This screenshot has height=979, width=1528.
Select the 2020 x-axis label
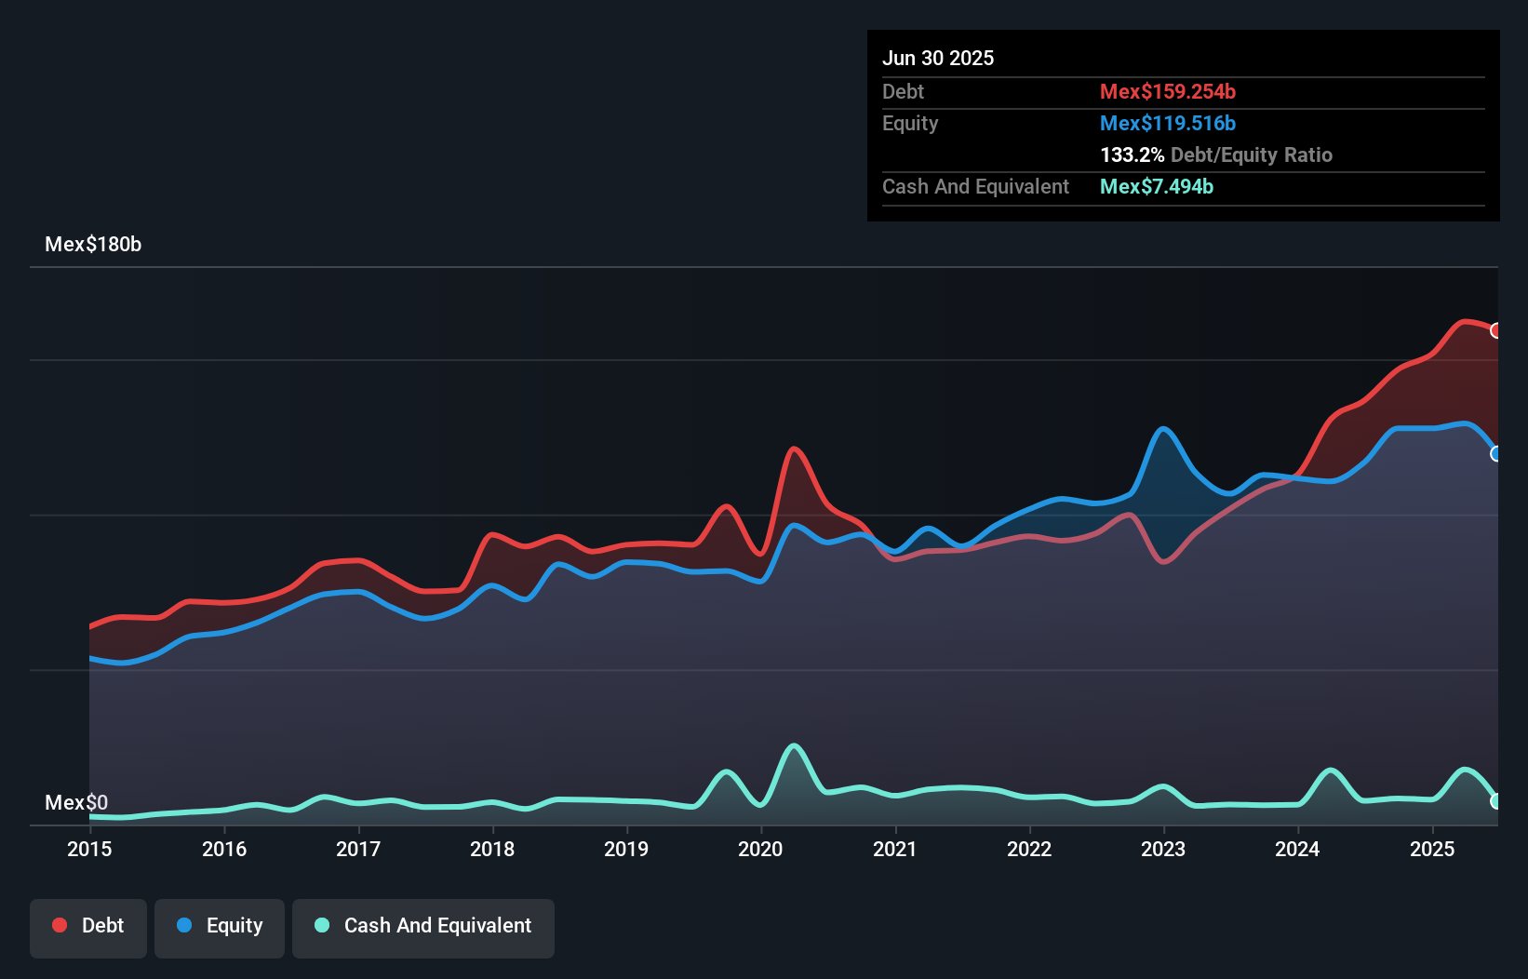coord(760,849)
